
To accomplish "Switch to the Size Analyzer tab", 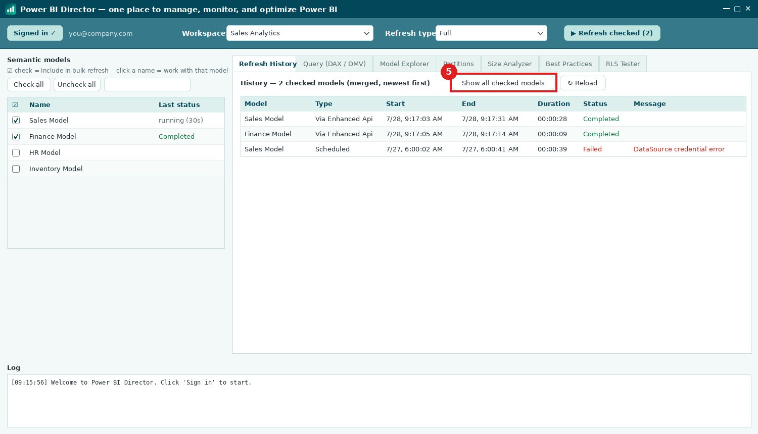I will coord(509,64).
